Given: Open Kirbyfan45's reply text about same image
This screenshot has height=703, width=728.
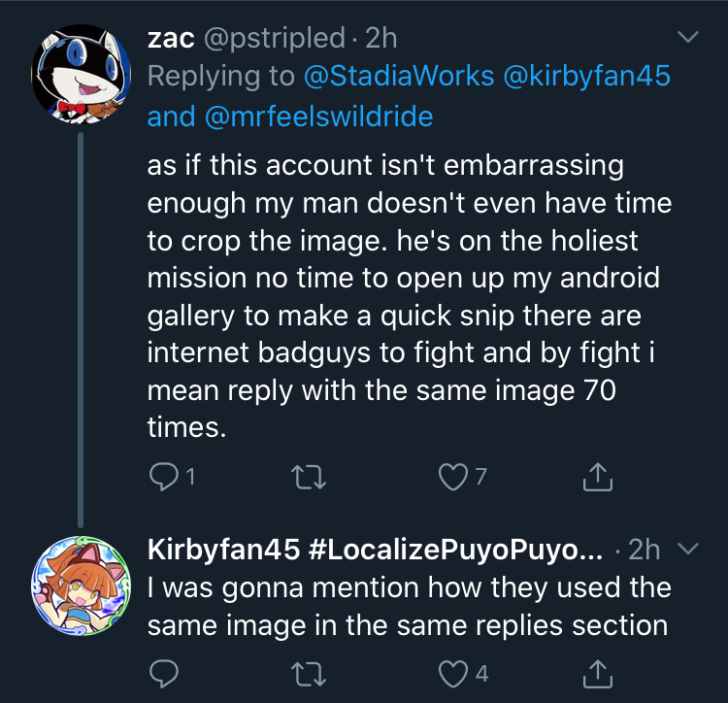Looking at the screenshot, I should [410, 607].
